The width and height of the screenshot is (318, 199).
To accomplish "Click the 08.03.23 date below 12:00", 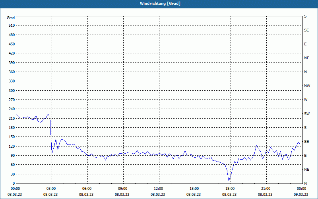I will tap(158, 194).
